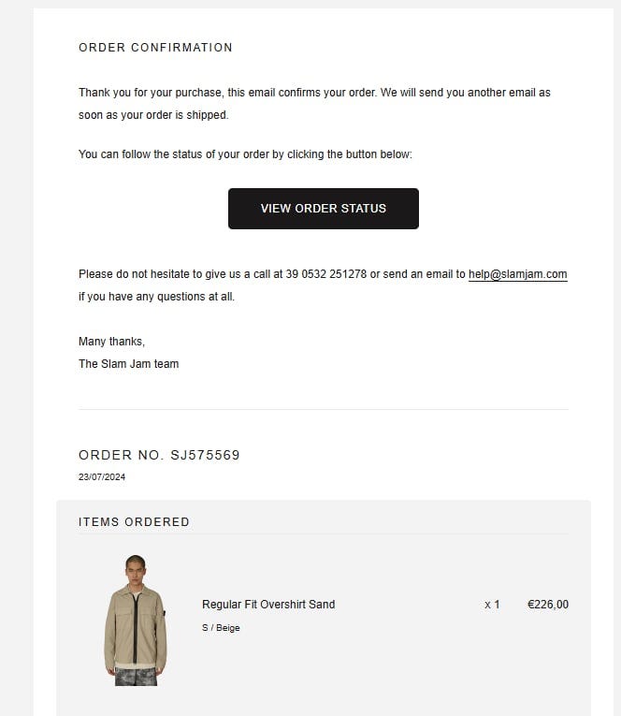
Task: Click the VIEW ORDER STATUS button
Action: click(x=323, y=209)
